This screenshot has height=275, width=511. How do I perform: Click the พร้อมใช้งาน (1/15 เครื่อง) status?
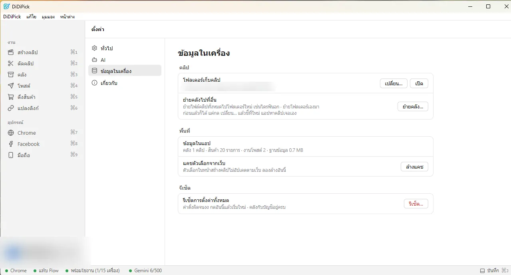[93, 271]
